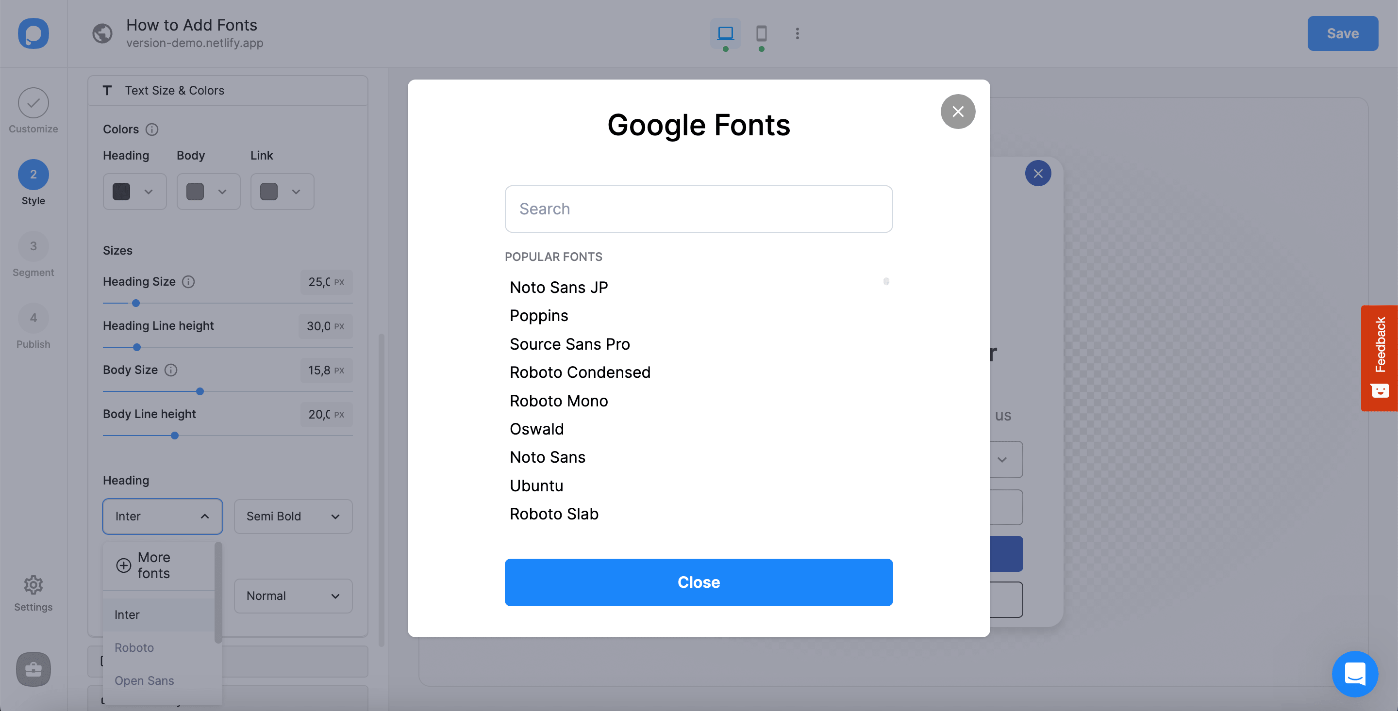Type in the Google Fonts search field
The width and height of the screenshot is (1398, 711).
[699, 208]
